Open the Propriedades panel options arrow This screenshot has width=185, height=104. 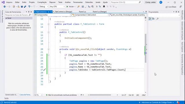coord(174,12)
